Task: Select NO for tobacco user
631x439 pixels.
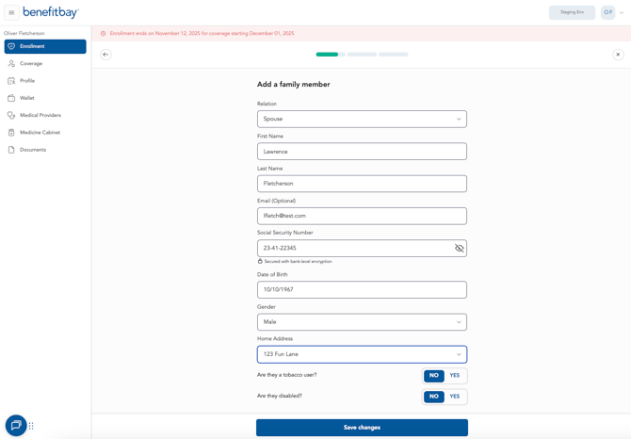Action: click(x=433, y=376)
